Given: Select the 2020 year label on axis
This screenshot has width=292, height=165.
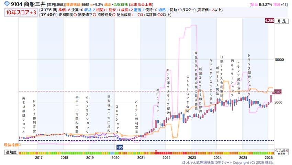Looking at the screenshot, I should (x=115, y=157).
